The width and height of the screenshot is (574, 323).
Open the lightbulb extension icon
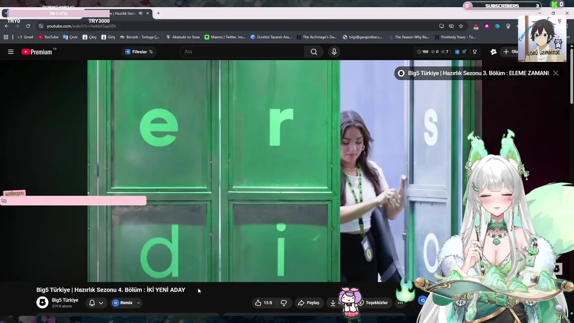tap(508, 26)
